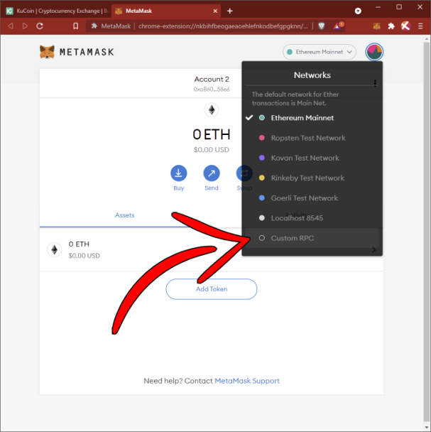This screenshot has width=431, height=432.
Task: Select Rinkeby Test Network
Action: click(x=312, y=178)
